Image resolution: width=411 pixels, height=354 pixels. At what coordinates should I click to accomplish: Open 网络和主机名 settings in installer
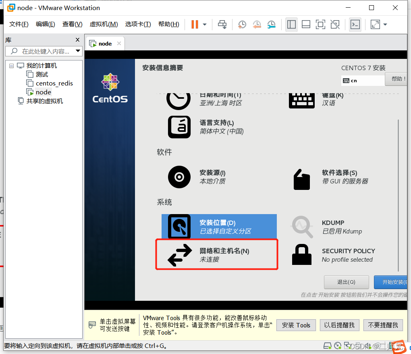[216, 254]
